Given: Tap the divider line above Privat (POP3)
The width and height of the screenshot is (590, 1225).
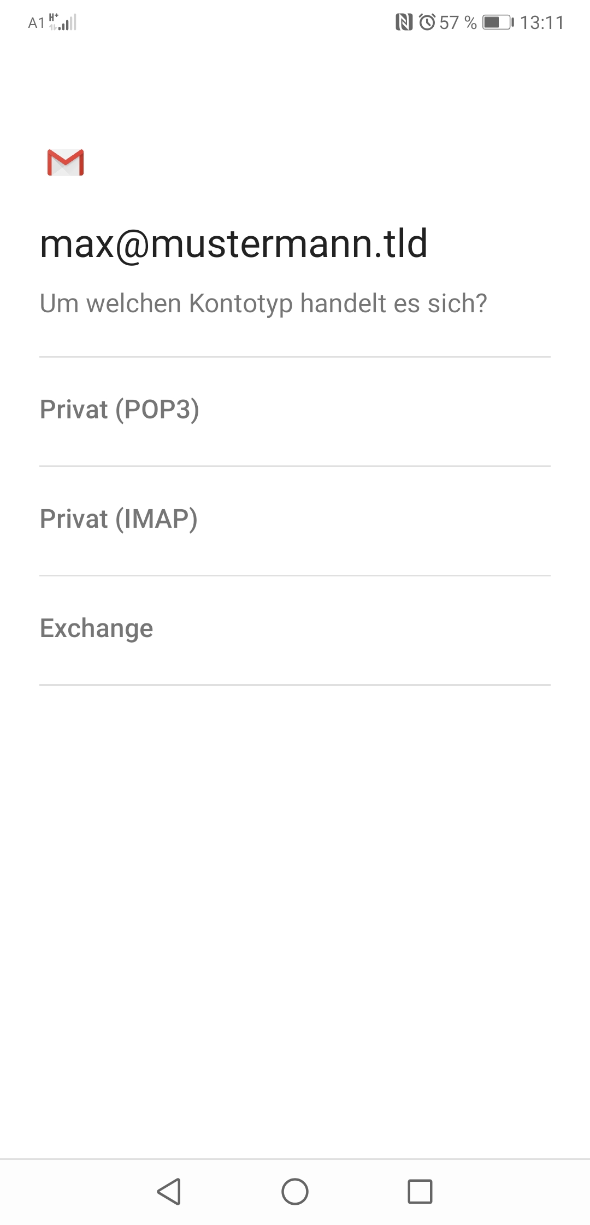Looking at the screenshot, I should pos(295,357).
